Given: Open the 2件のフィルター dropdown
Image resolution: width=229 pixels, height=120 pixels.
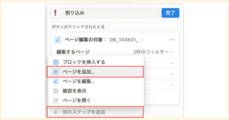Looking at the screenshot, I should [x=153, y=52].
